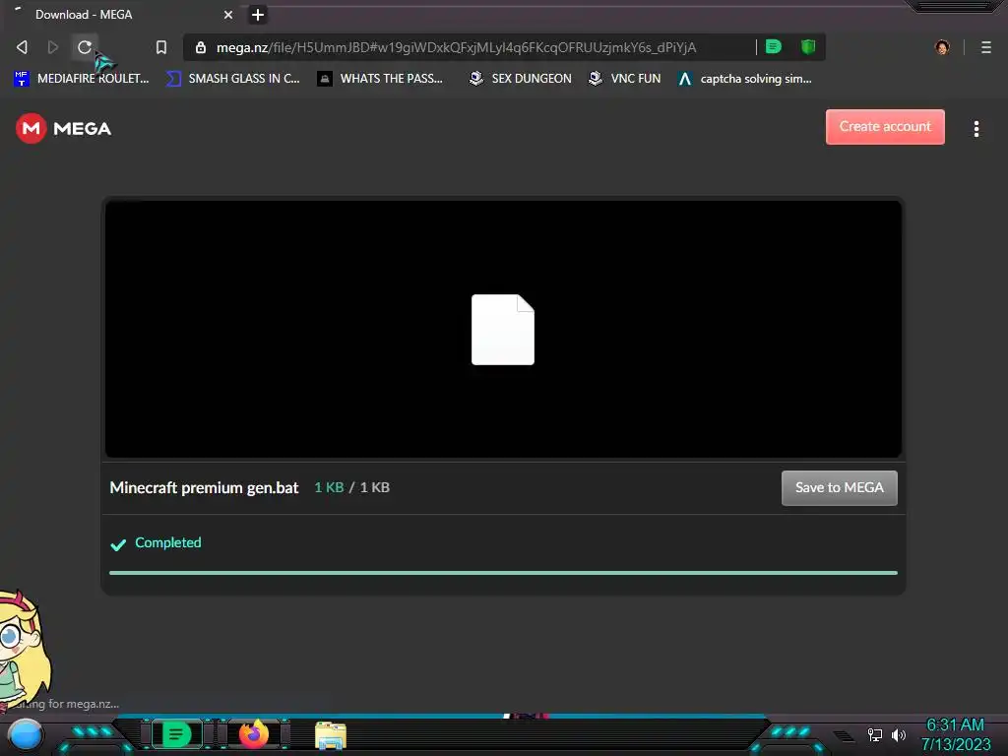This screenshot has width=1008, height=756.
Task: Click the Minecraft premium gen.bat file name
Action: coord(204,488)
